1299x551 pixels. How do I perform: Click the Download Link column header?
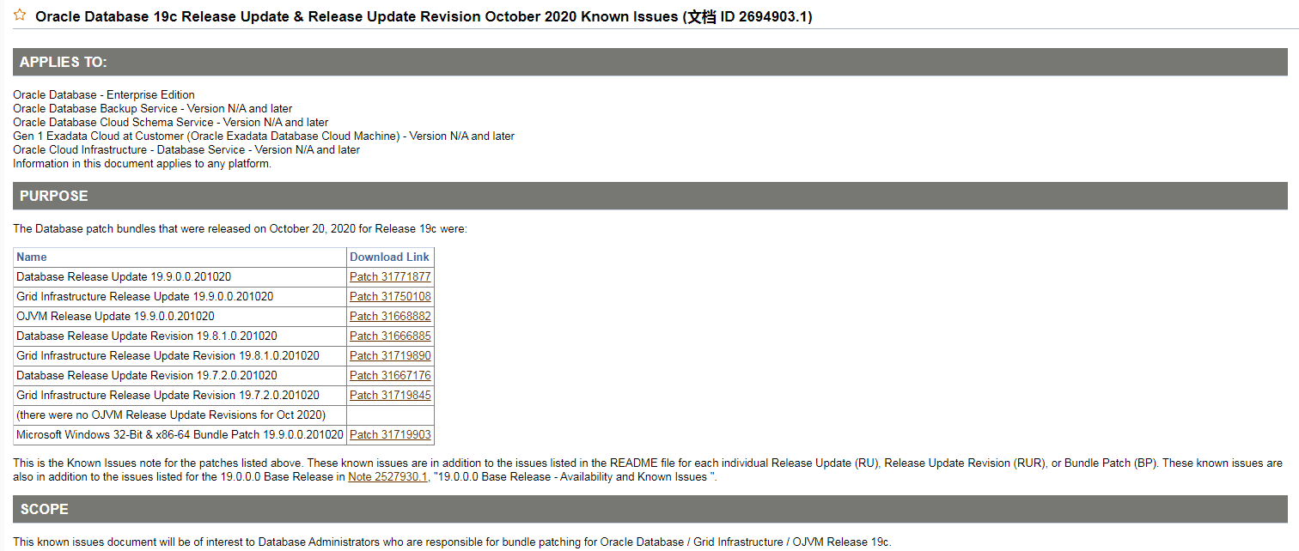click(390, 257)
